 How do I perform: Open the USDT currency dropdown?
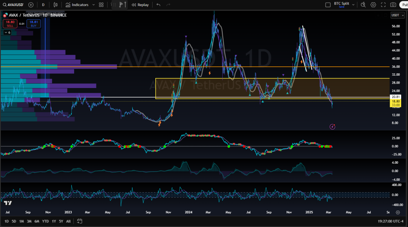click(x=398, y=16)
